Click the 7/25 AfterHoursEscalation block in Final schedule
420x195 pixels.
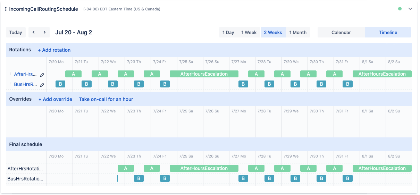coord(204,168)
